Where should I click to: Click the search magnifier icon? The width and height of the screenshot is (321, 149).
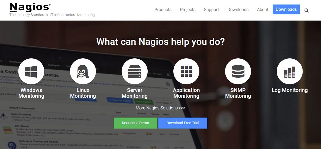point(307,11)
